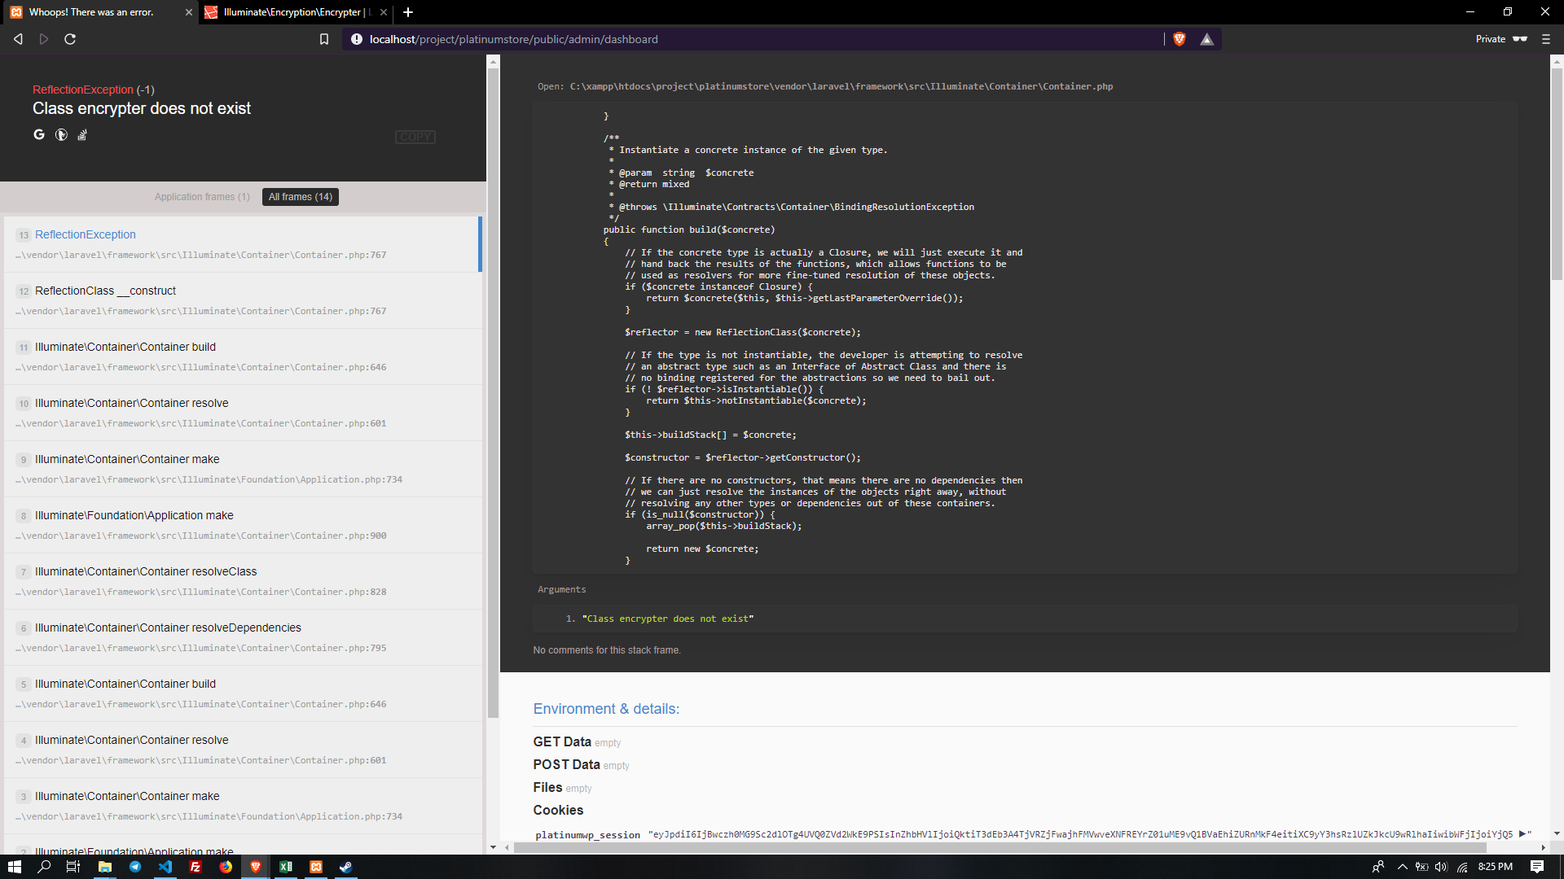Select frame 12 ReflectionClass __construct

(x=241, y=300)
